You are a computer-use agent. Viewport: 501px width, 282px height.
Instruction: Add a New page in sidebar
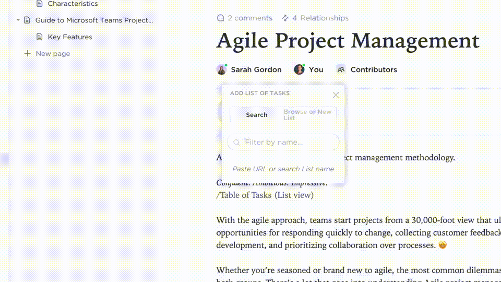click(x=53, y=54)
